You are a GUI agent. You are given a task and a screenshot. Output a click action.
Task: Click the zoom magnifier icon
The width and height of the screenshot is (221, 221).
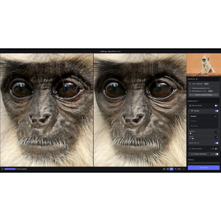click(175, 169)
